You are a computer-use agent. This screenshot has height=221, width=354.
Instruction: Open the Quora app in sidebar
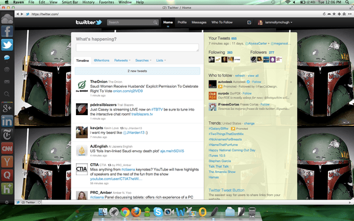click(7, 175)
